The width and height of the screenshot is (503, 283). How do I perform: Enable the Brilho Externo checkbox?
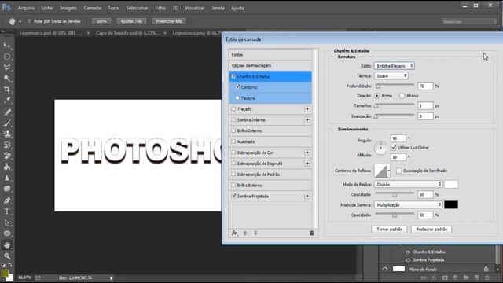[x=233, y=186]
